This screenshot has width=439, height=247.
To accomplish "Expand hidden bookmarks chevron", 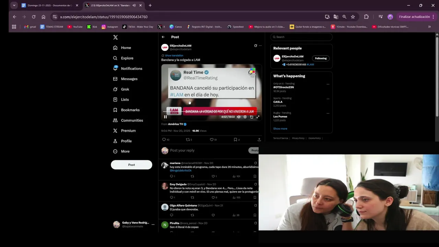I will [x=429, y=27].
